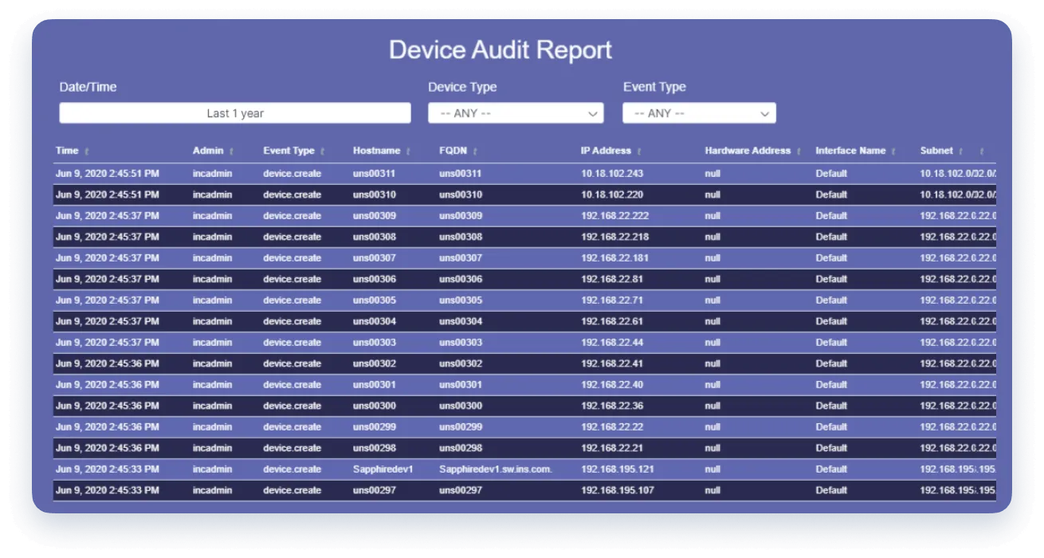Sort by the Hostname column icon
Viewport: 1044px width, 558px height.
coord(408,151)
